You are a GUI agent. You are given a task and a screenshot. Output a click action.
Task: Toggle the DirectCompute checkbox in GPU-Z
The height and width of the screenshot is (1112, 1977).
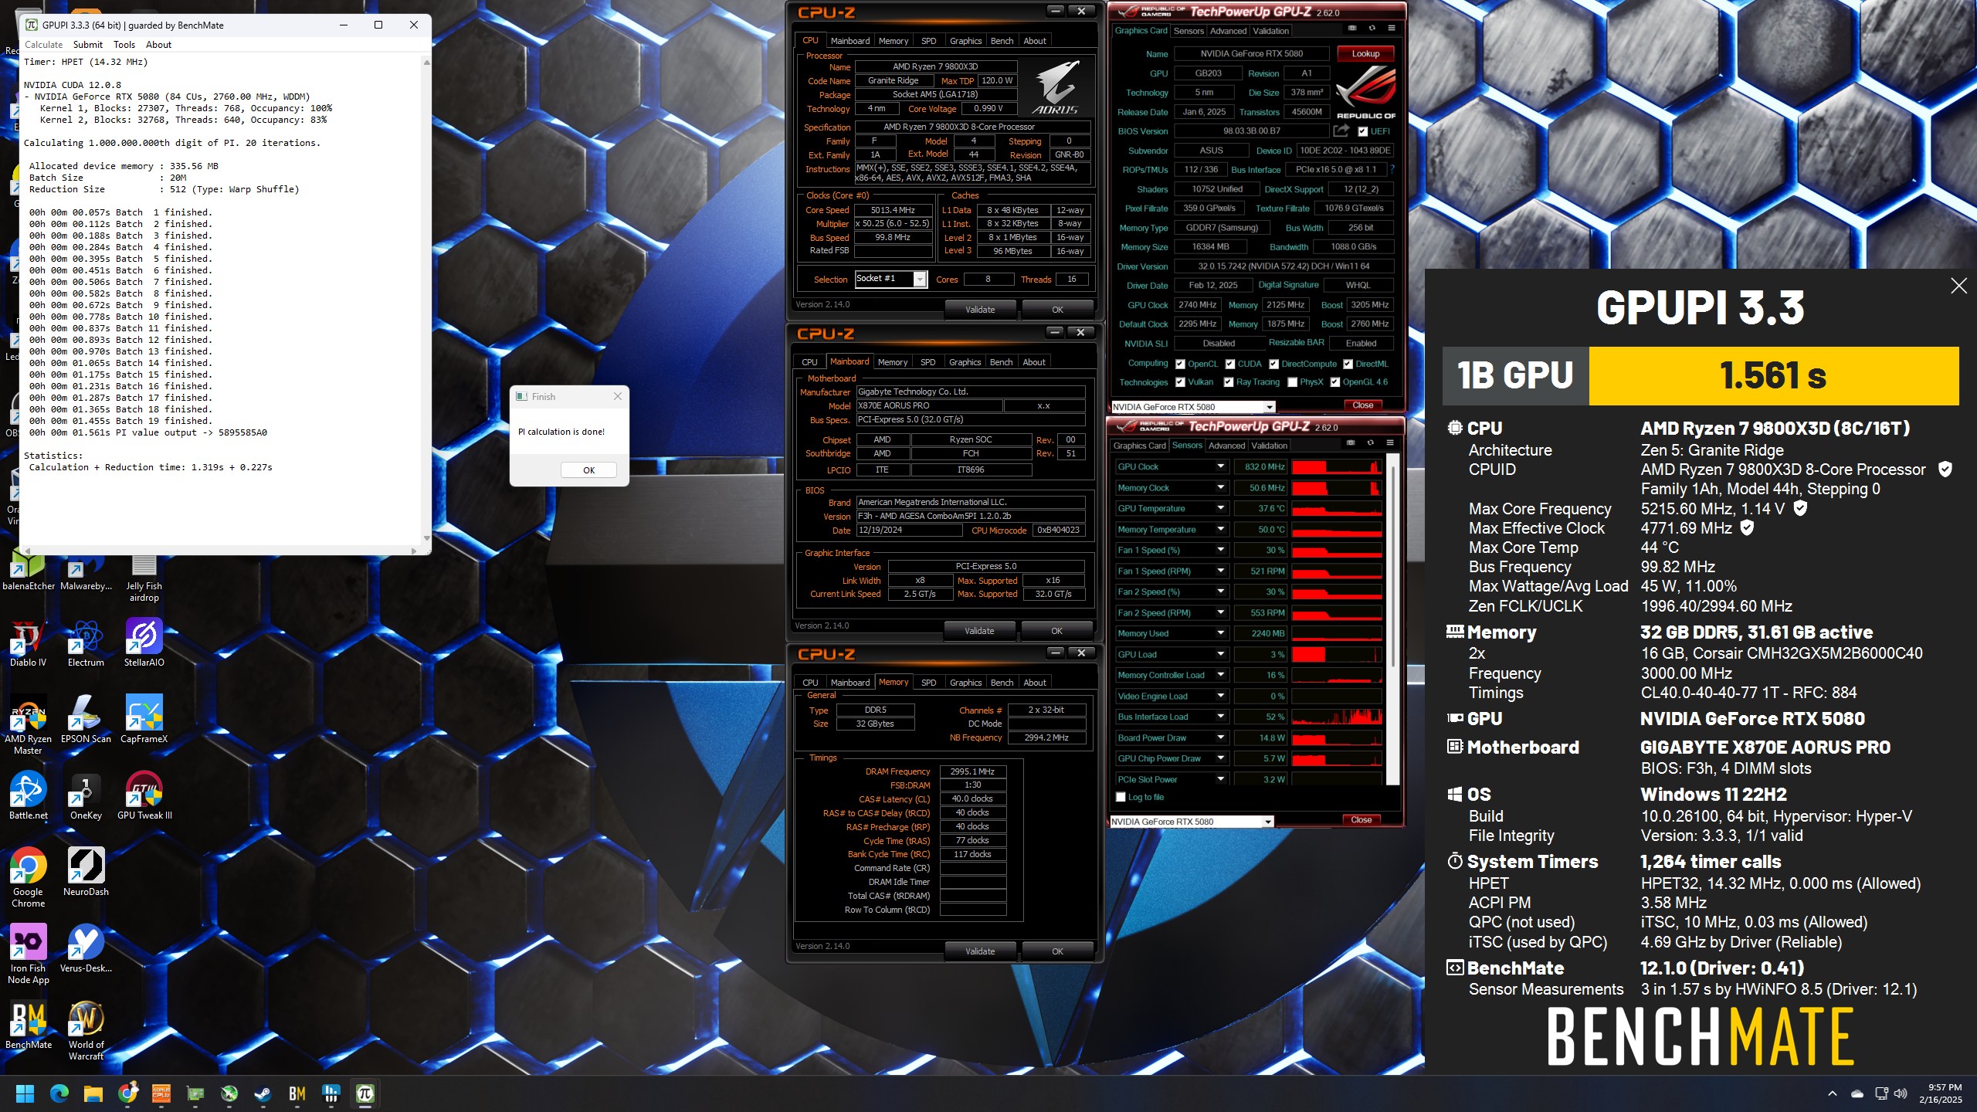pyautogui.click(x=1273, y=364)
